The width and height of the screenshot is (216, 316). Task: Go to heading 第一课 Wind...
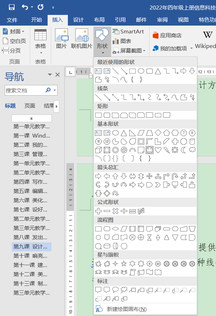click(x=32, y=136)
